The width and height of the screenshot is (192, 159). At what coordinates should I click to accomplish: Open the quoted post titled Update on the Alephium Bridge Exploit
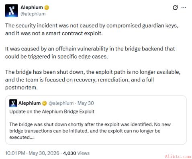pos(52,111)
